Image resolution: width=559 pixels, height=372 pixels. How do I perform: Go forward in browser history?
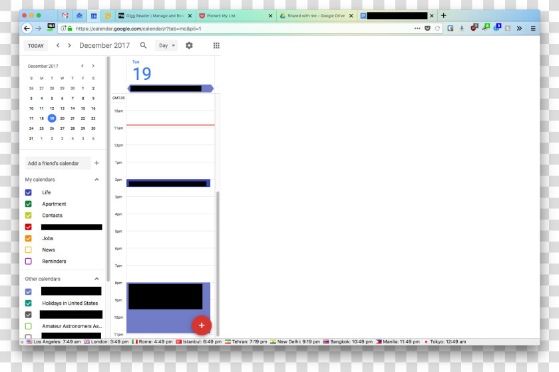pyautogui.click(x=38, y=29)
